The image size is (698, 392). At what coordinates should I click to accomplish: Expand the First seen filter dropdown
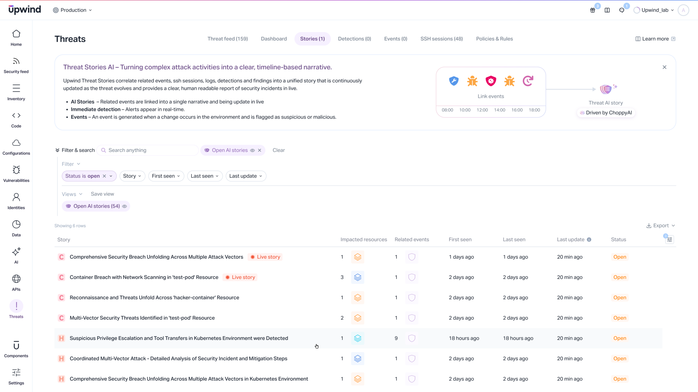coord(166,176)
